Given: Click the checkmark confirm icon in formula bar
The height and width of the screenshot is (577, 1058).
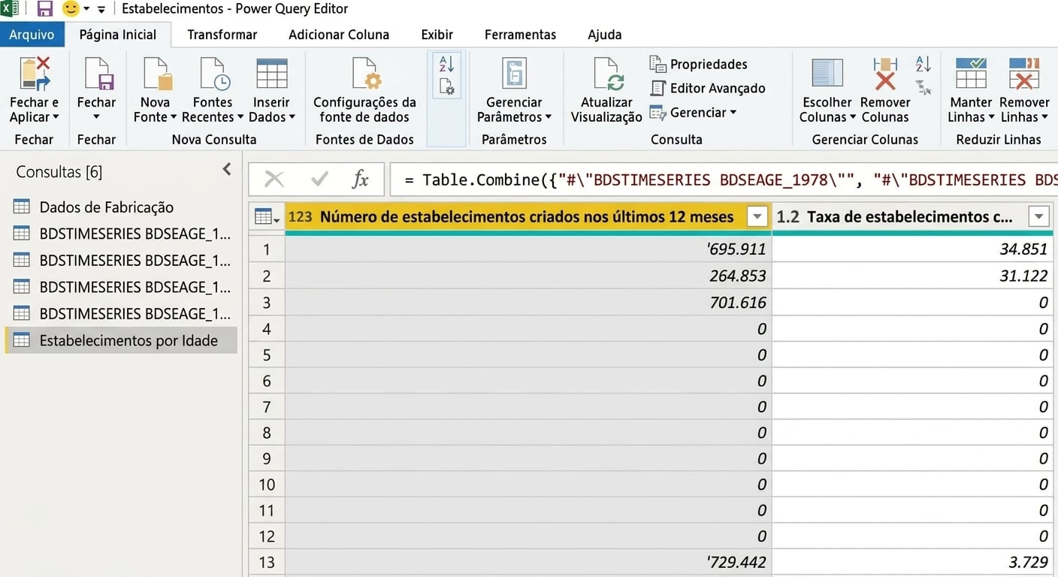Looking at the screenshot, I should point(319,179).
